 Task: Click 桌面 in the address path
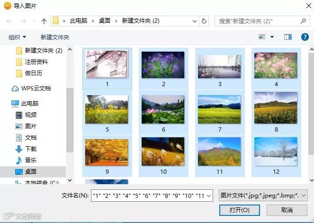click(x=105, y=21)
